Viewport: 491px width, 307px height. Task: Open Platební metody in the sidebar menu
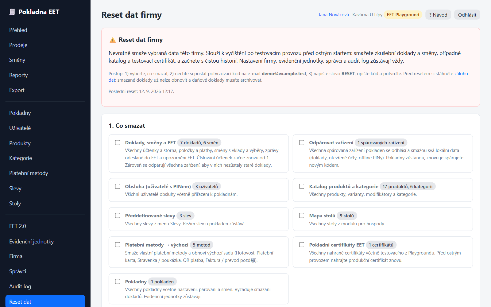click(x=45, y=173)
